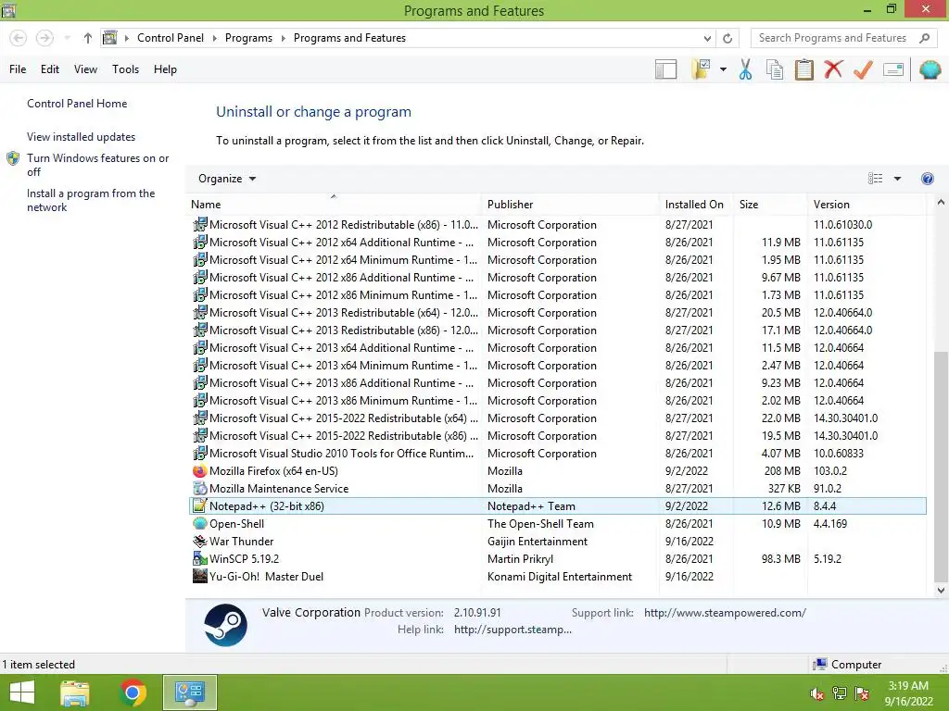Open the view options dropdown arrow
The width and height of the screenshot is (949, 711).
pos(897,179)
